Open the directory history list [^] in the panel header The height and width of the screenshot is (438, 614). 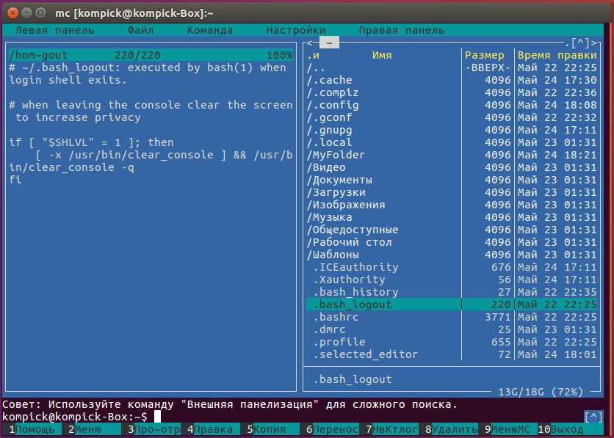click(579, 43)
